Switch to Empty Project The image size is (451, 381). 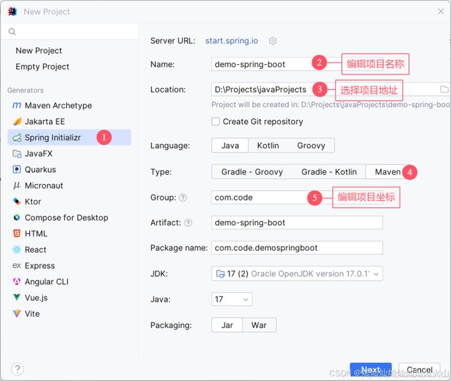coord(42,67)
